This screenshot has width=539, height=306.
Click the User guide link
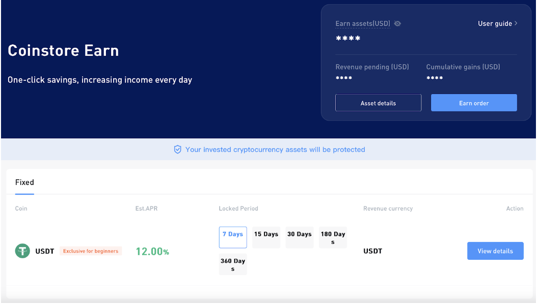coord(495,23)
